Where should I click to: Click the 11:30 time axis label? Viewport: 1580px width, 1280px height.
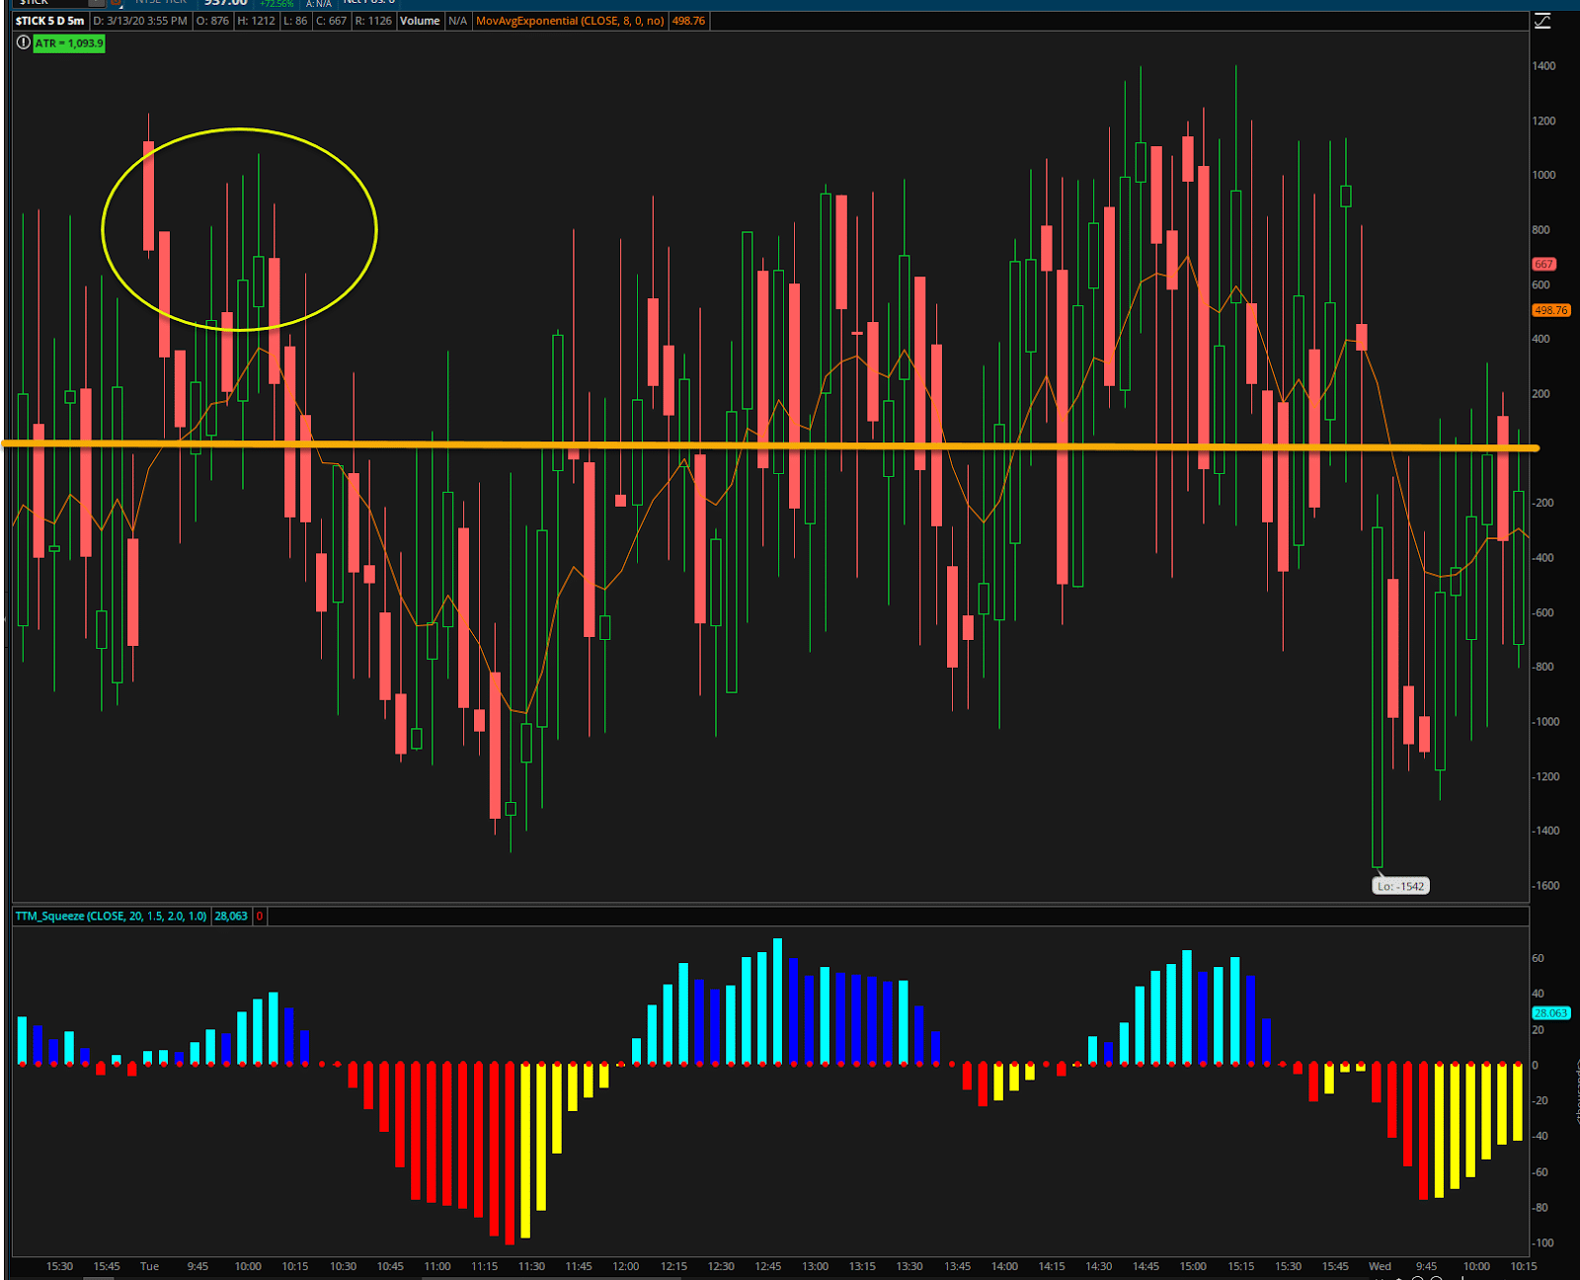[x=531, y=1266]
